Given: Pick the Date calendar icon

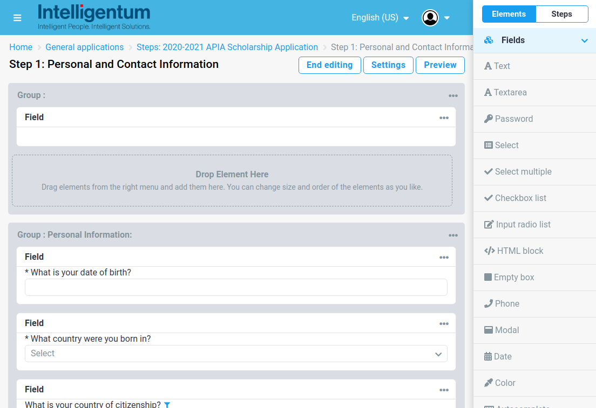Looking at the screenshot, I should pos(488,357).
